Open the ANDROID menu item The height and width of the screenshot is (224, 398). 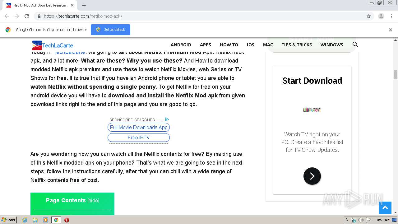click(x=181, y=45)
